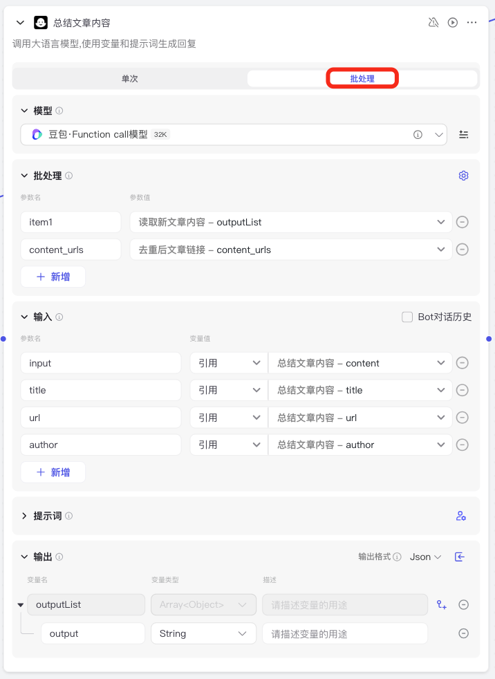Edit the input parameter name field
Viewport: 495px width, 679px height.
[101, 363]
